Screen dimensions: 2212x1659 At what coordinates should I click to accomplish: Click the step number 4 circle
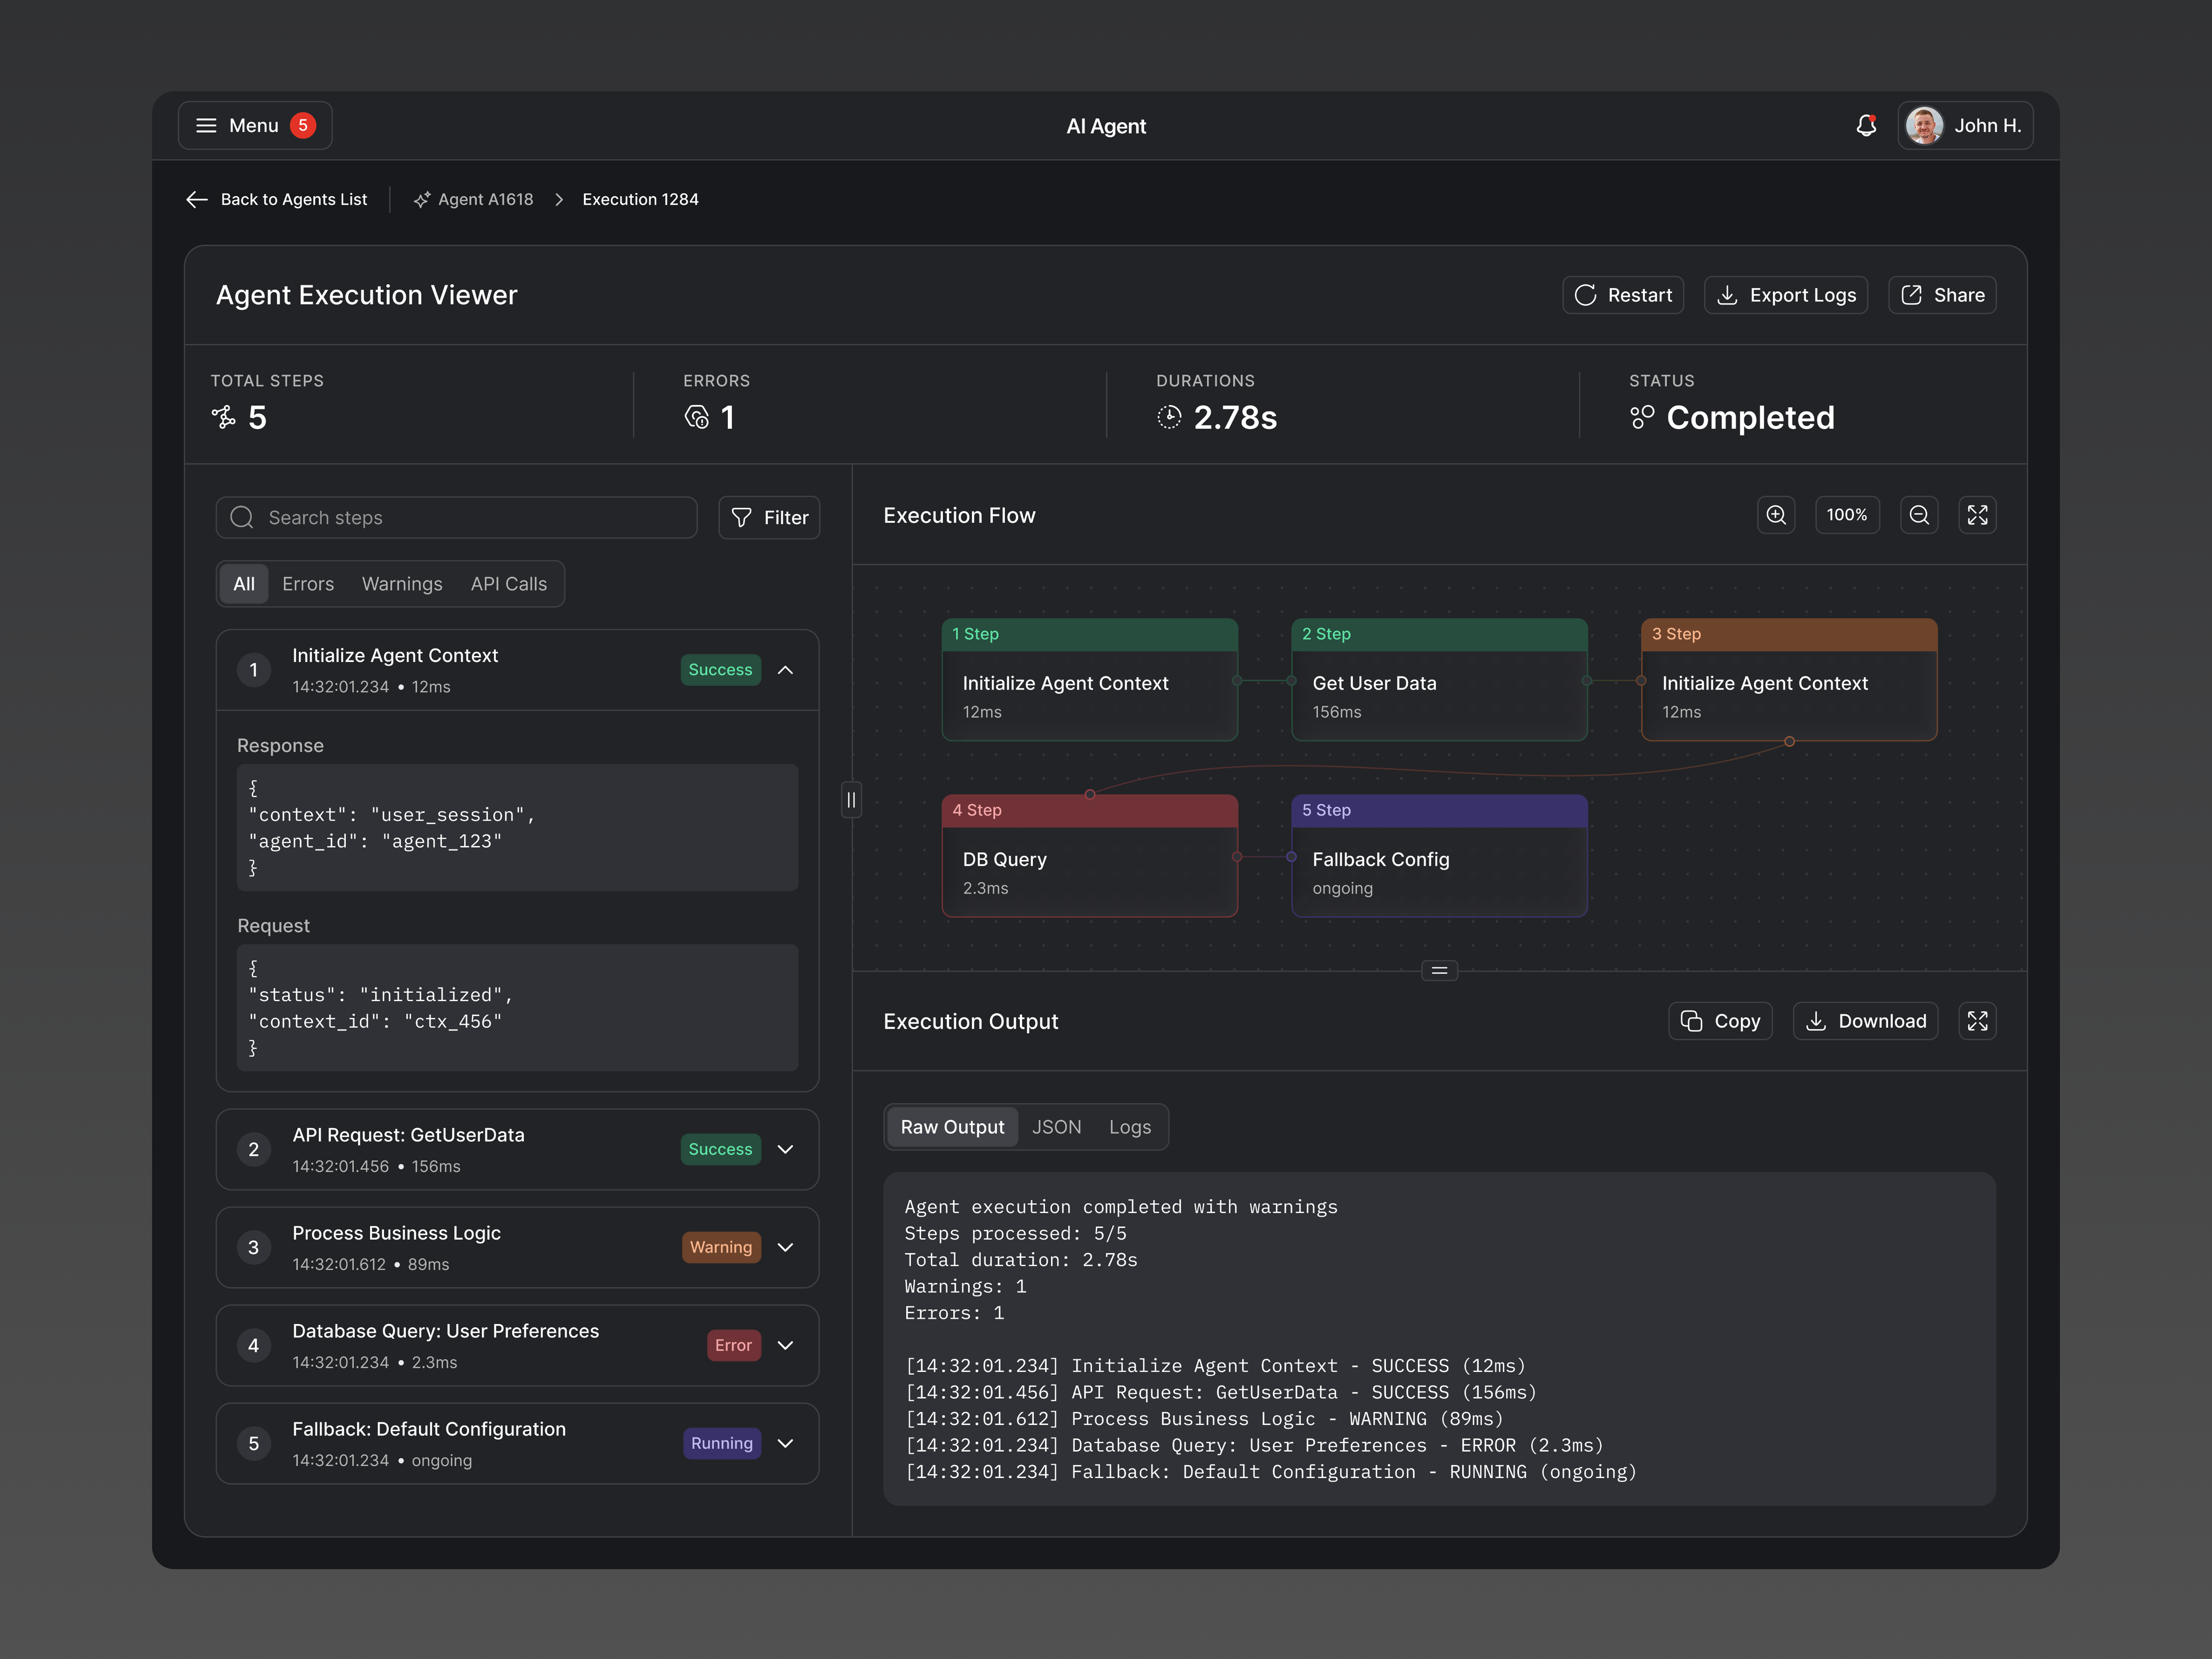[x=254, y=1345]
